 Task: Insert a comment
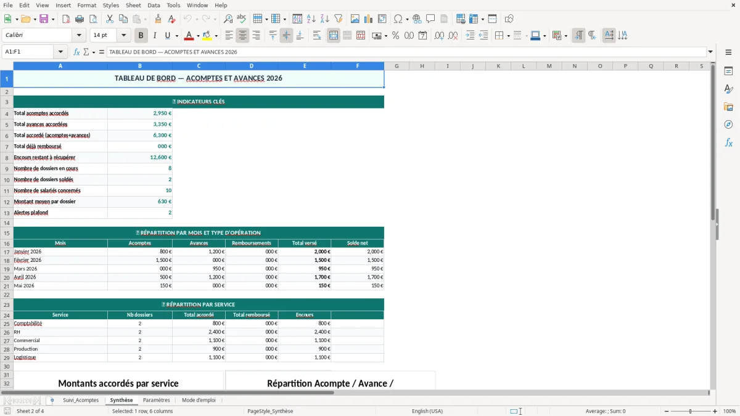[430, 19]
